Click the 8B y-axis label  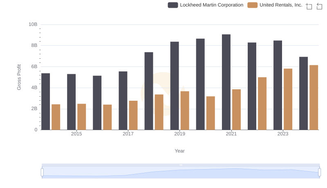34,45
